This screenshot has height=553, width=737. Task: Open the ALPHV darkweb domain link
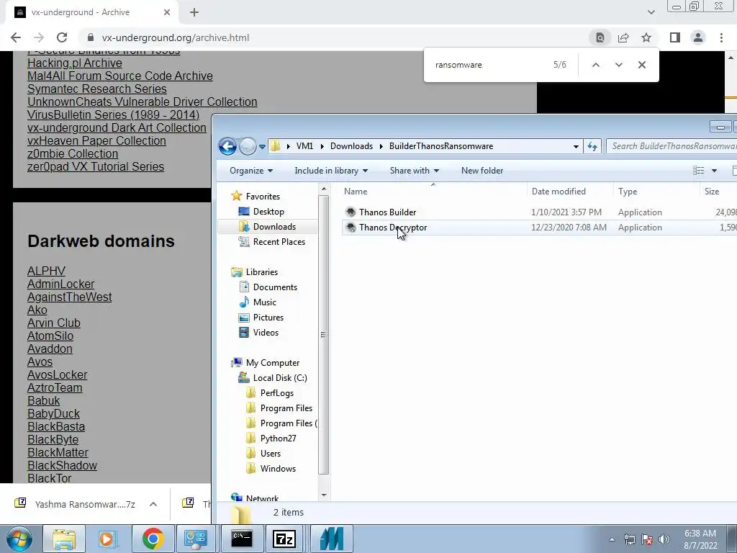click(46, 271)
